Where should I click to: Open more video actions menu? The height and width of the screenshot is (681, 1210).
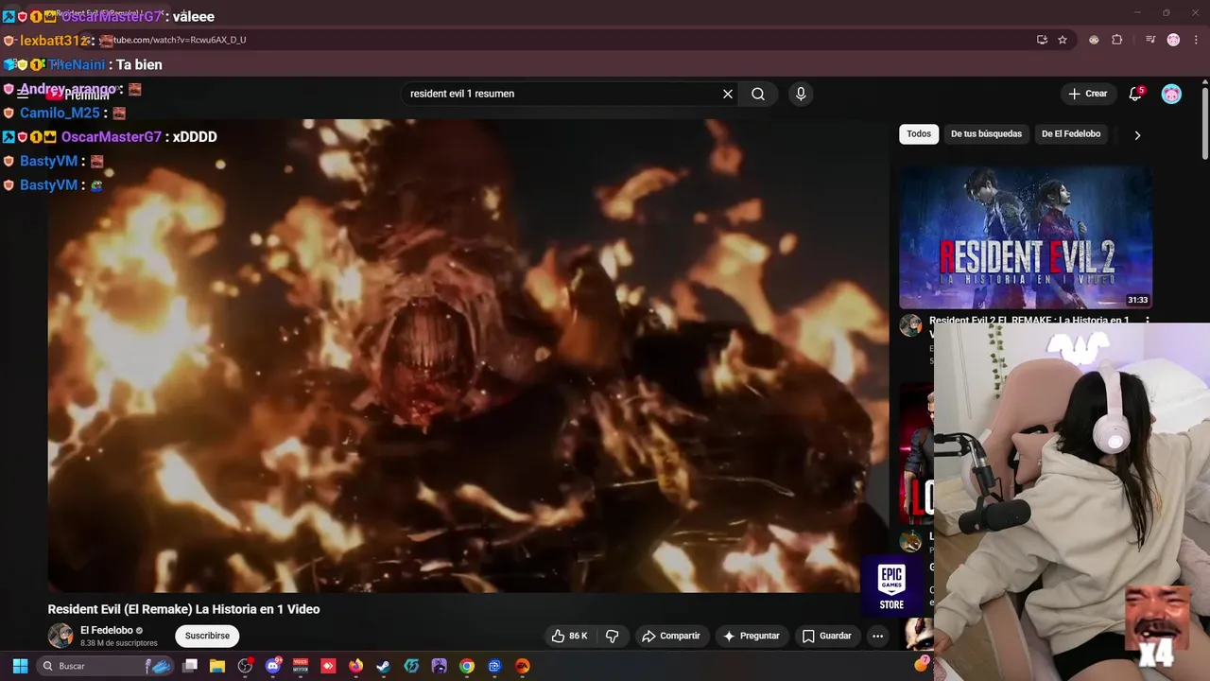pyautogui.click(x=877, y=636)
